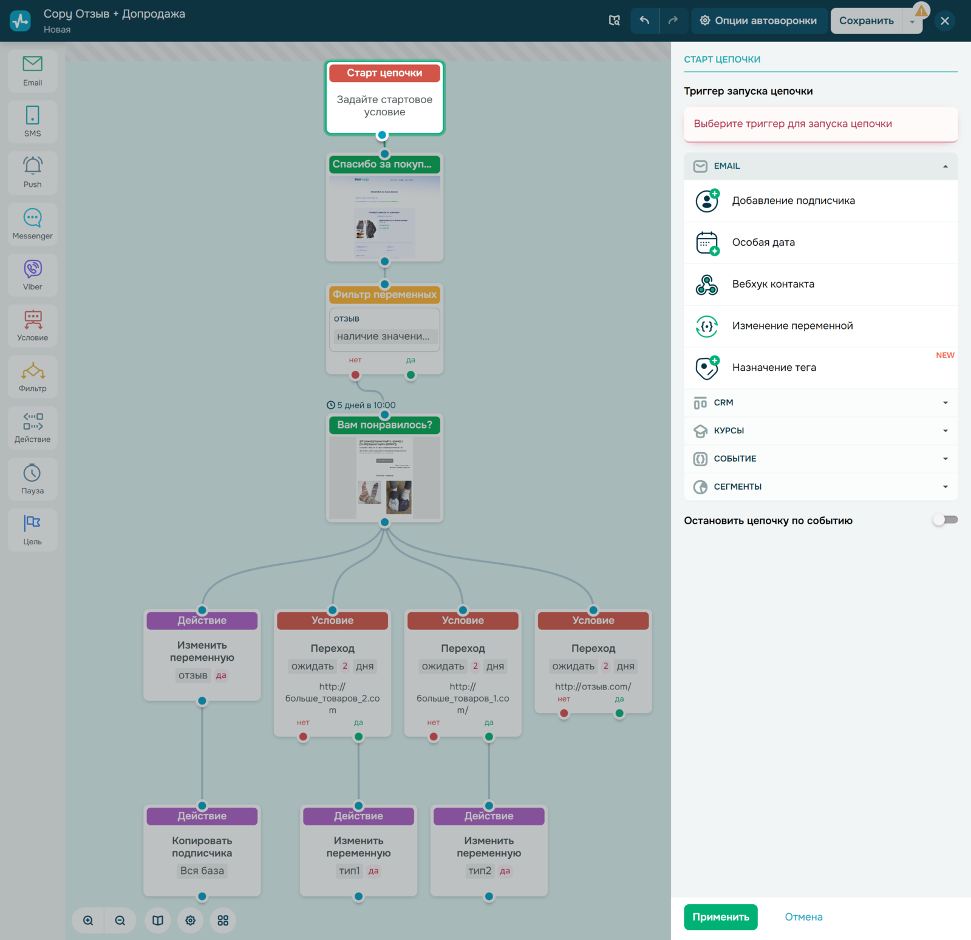Zoom in on the flow canvas
This screenshot has width=971, height=940.
tap(88, 921)
